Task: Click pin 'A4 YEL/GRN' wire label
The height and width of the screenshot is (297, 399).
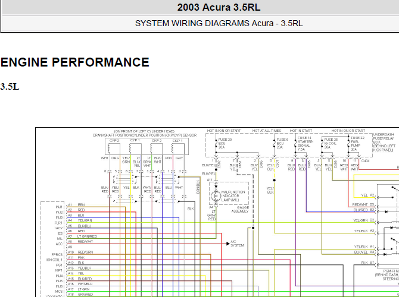Action: coord(80,220)
